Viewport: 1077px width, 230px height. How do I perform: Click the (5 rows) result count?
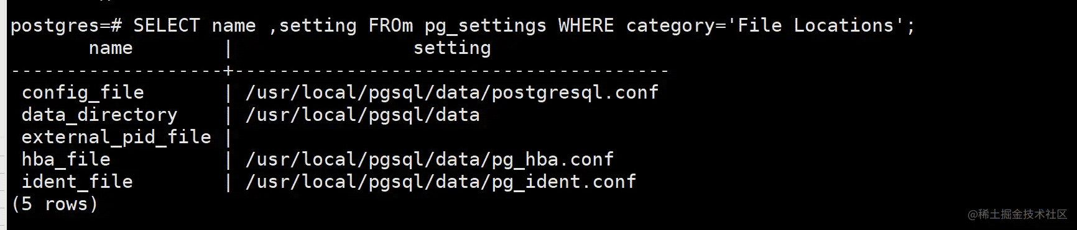(55, 204)
